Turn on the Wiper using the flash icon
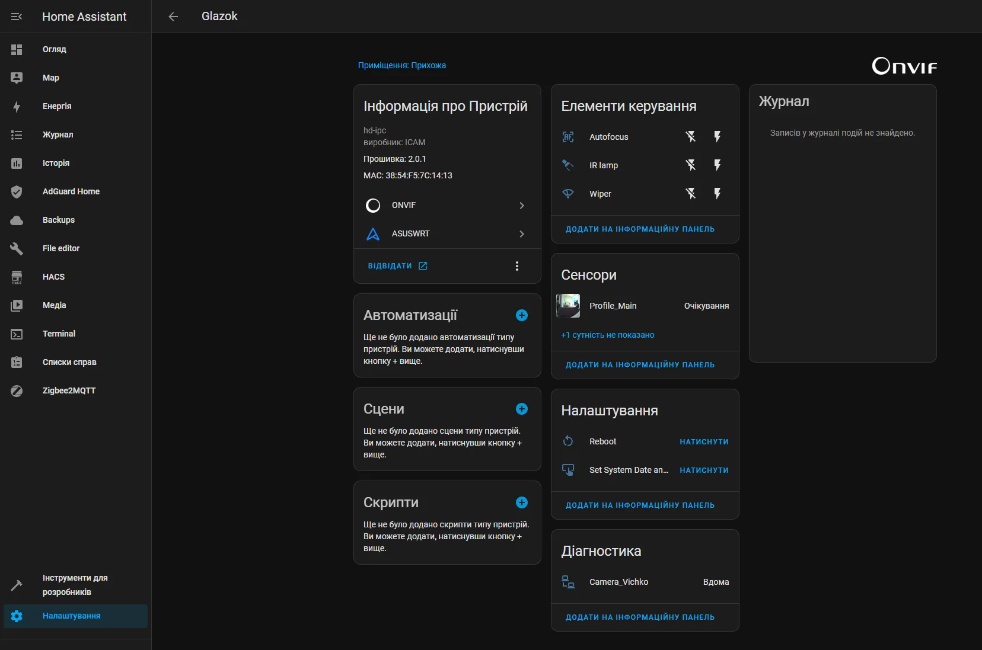 pos(718,194)
